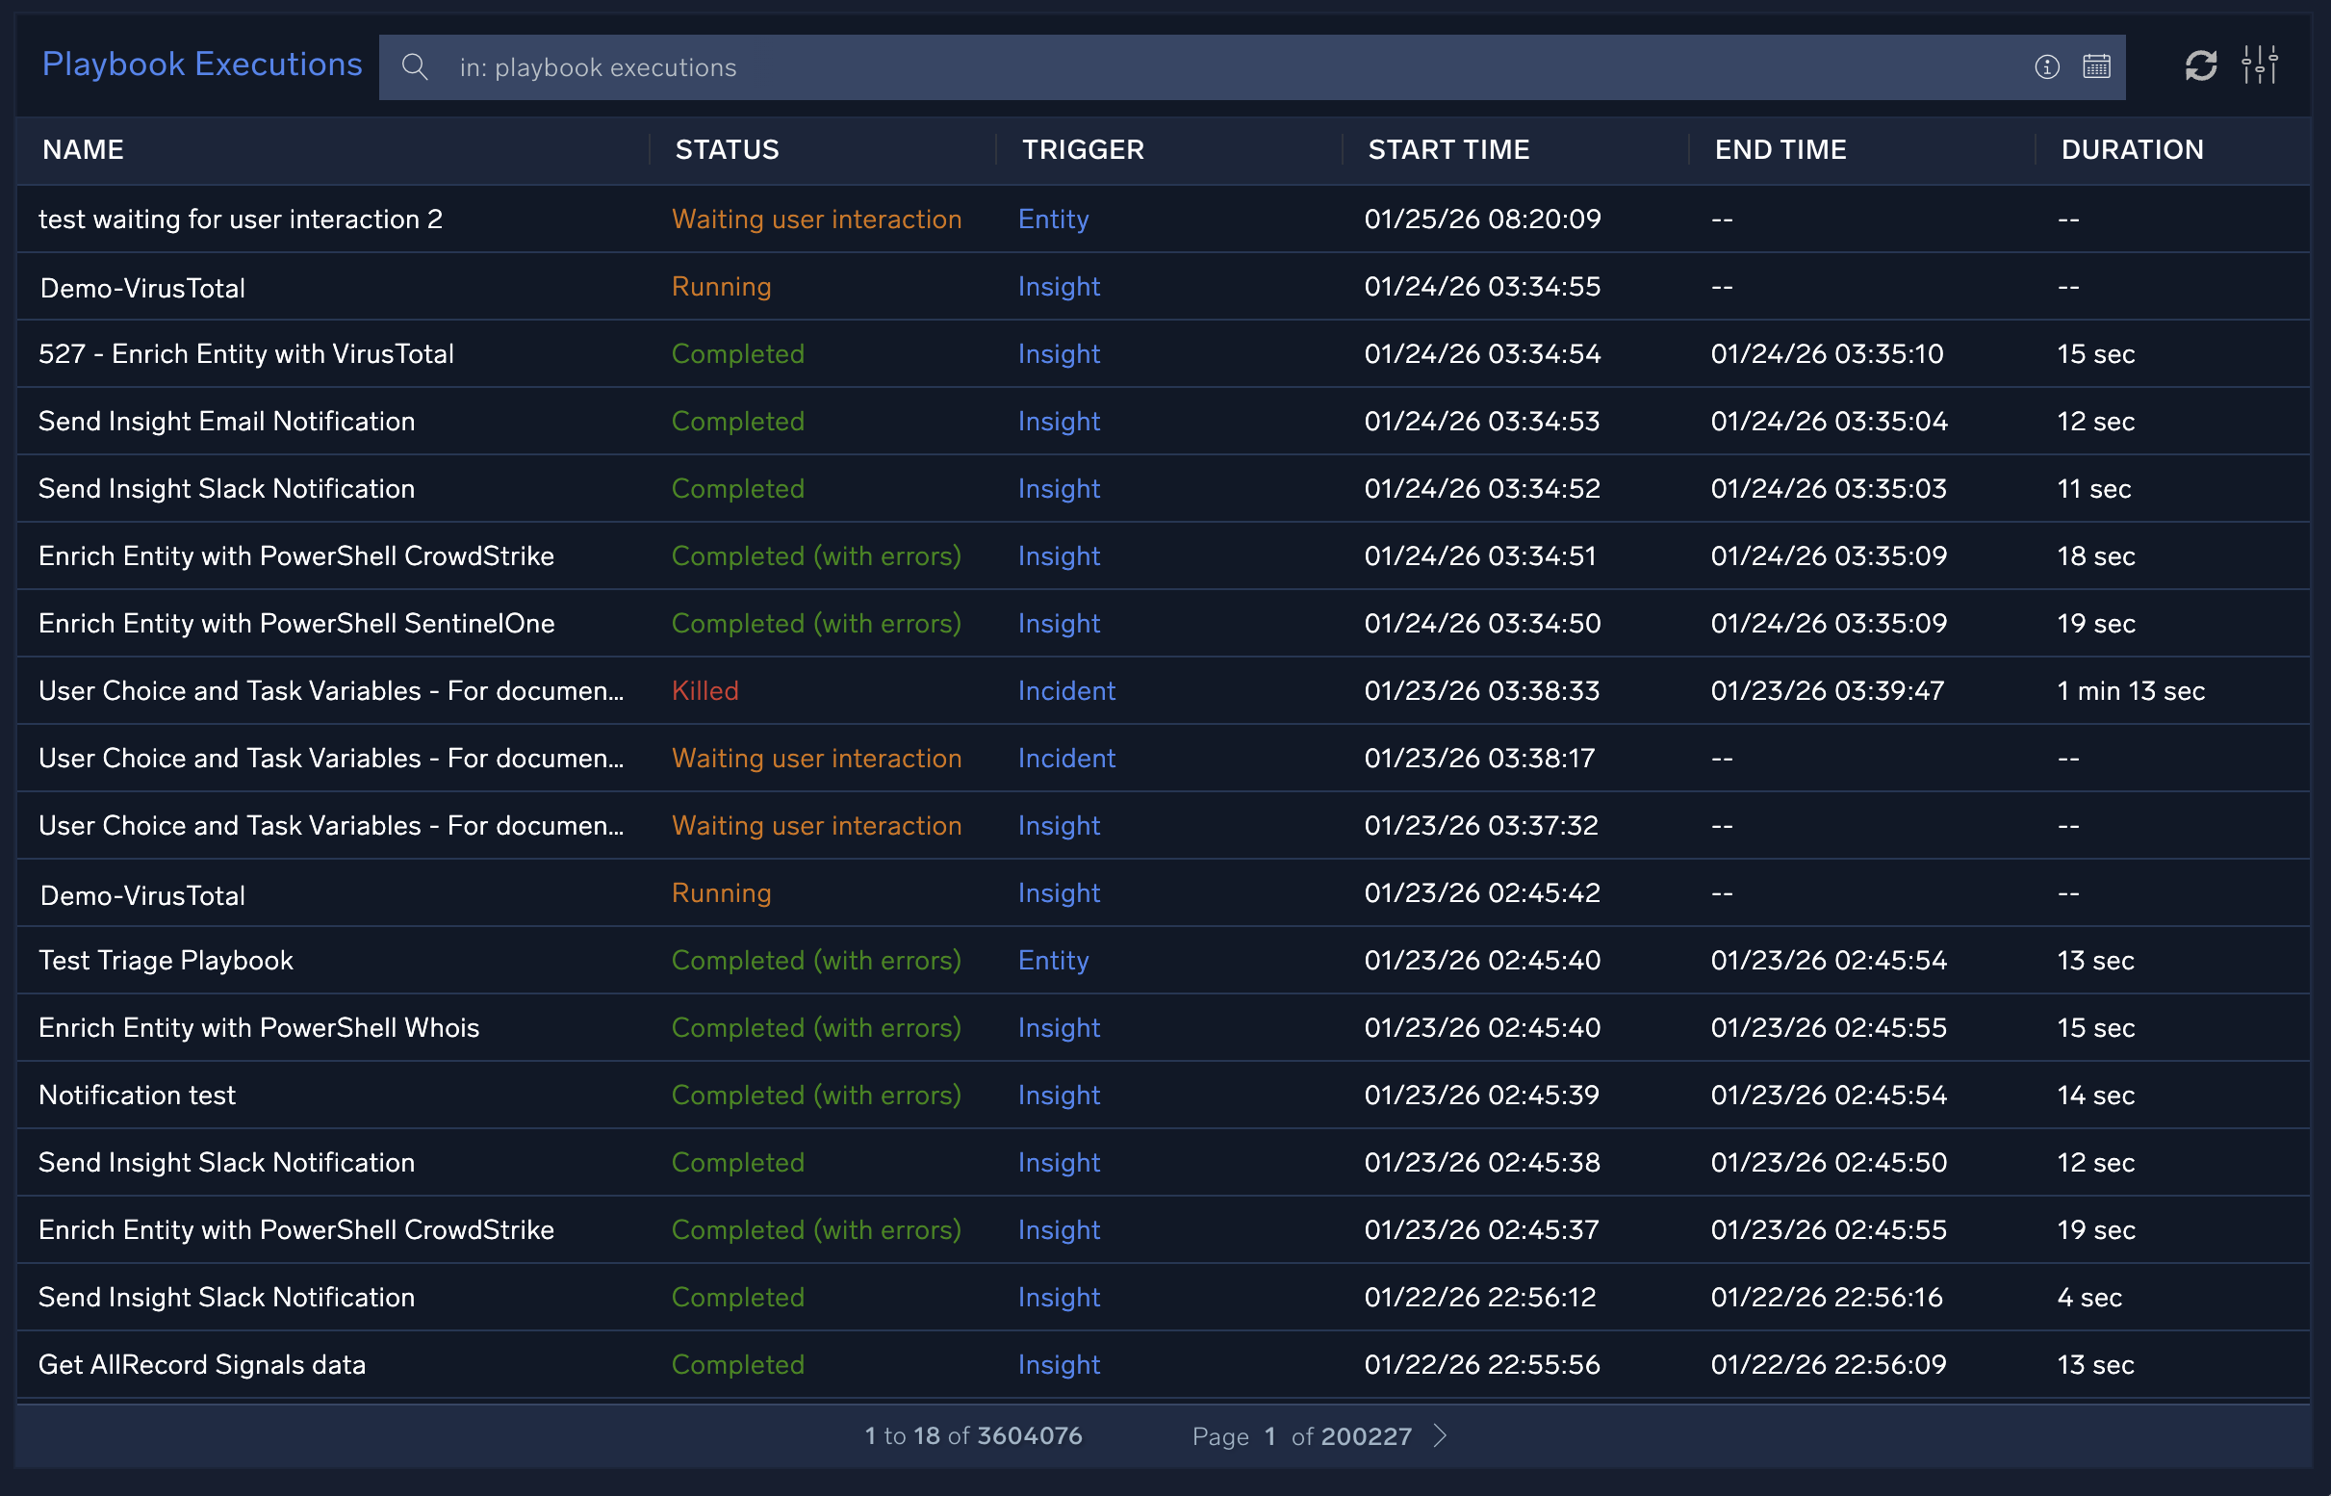The width and height of the screenshot is (2331, 1496).
Task: Open the 527 - Enrich Entity with VirusTotal execution
Action: (245, 353)
